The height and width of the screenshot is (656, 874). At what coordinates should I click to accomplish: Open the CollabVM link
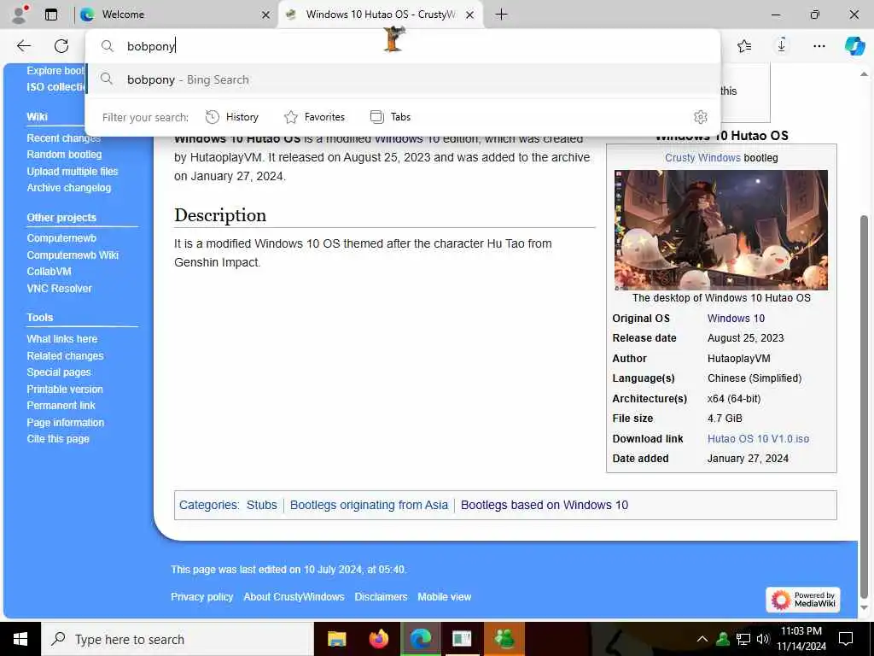(x=49, y=272)
